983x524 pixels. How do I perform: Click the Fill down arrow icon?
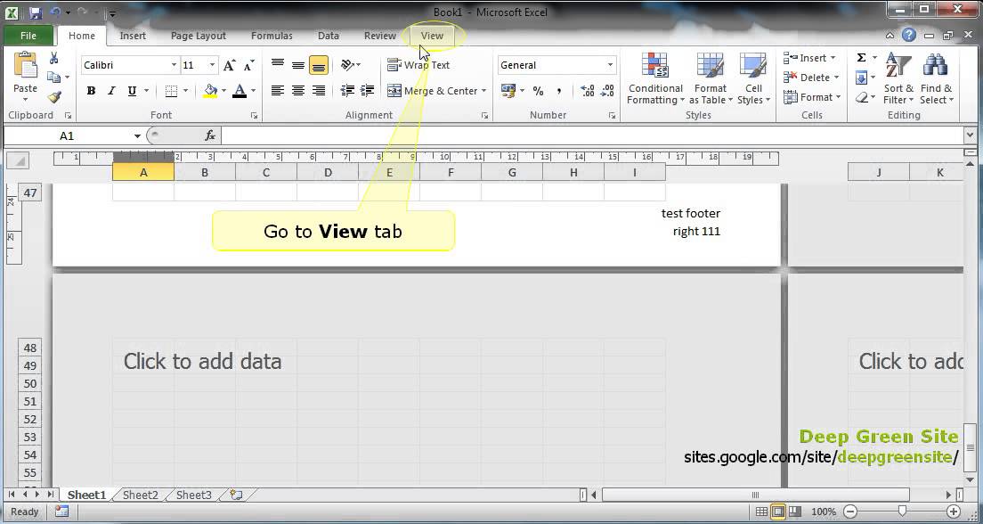861,78
